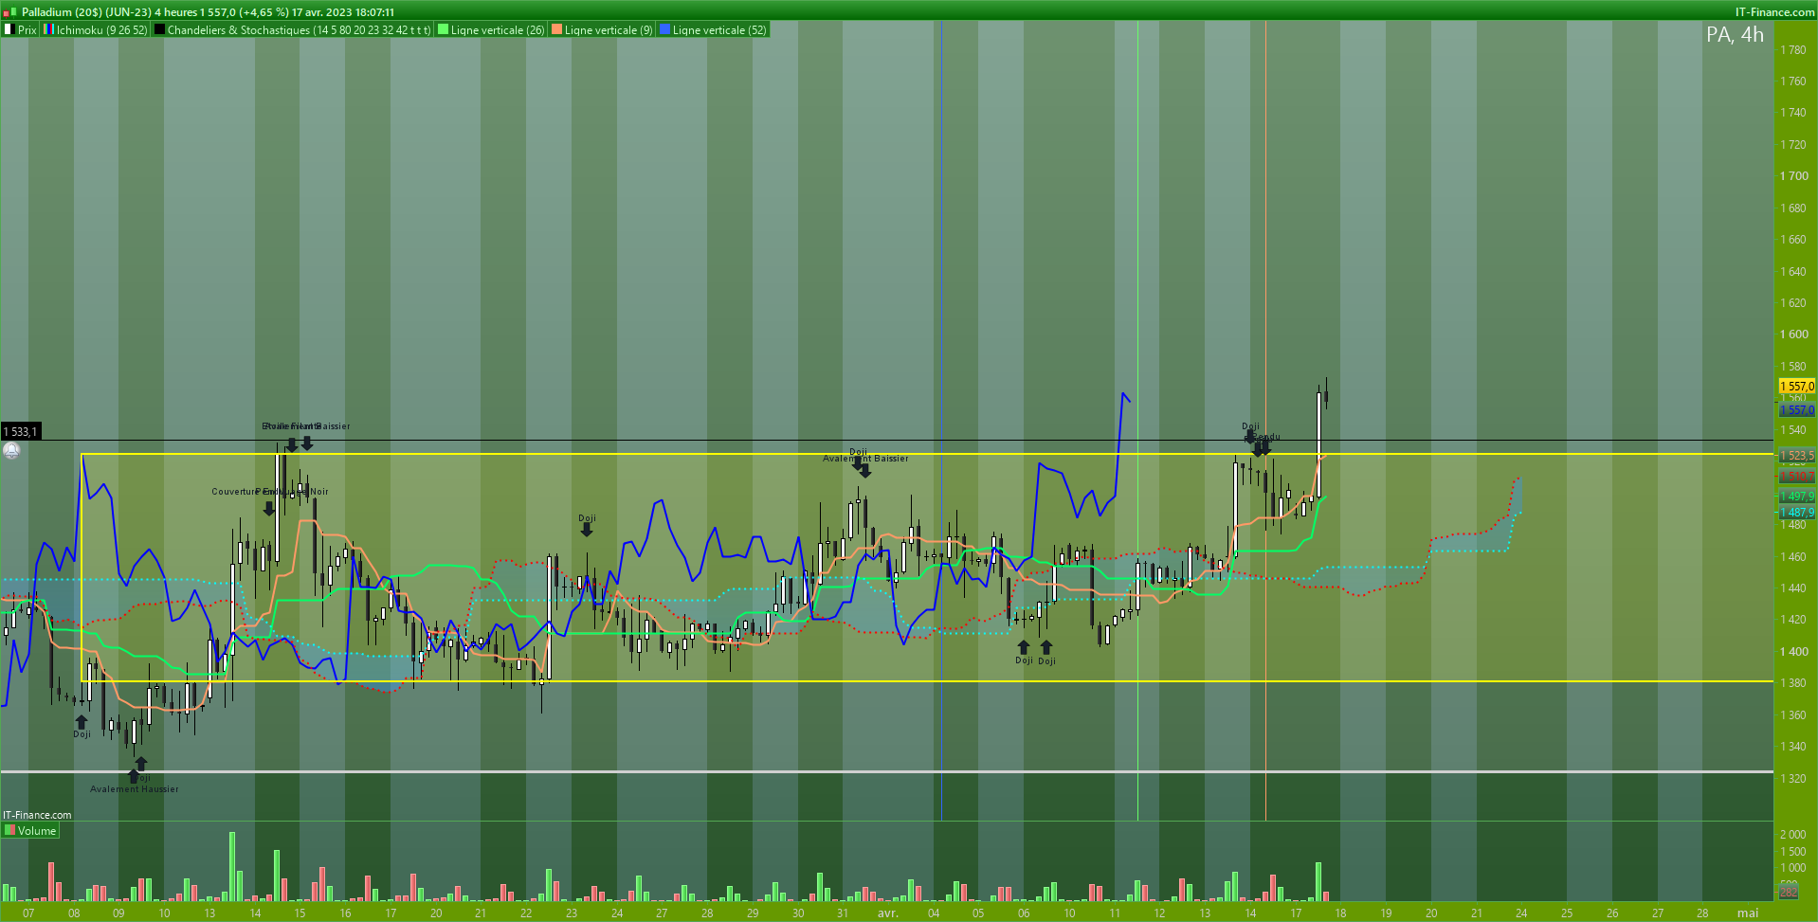Screen dimensions: 1818x922
Task: Open Chandeliers & Stochastiques indicator settings
Action: tap(293, 30)
